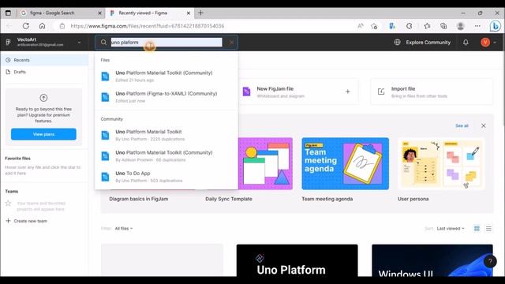Open browser extensions icon

point(409,26)
